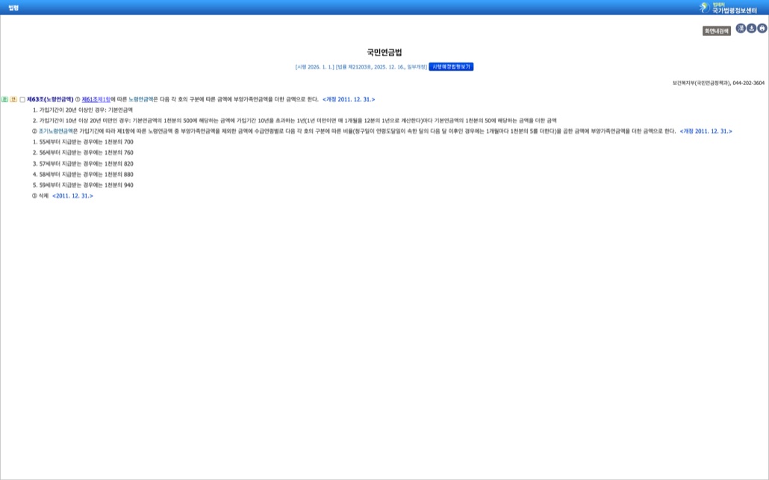Click the 시행예정법령보기 button
Screen dimensions: 769x480
click(x=451, y=66)
